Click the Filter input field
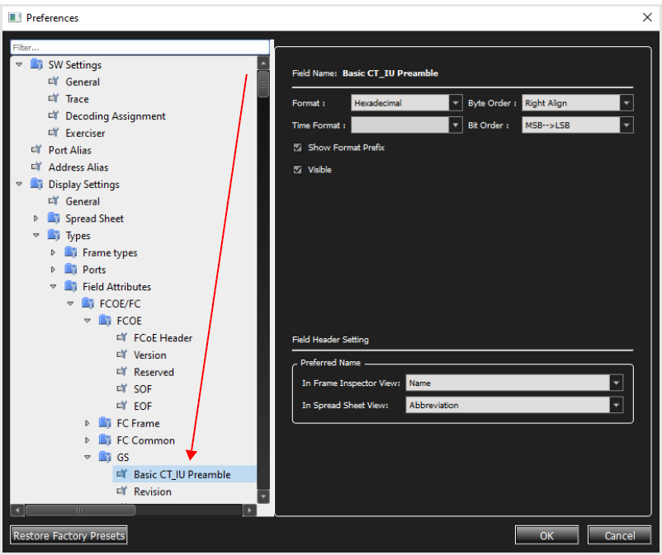The image size is (662, 555). 139,47
